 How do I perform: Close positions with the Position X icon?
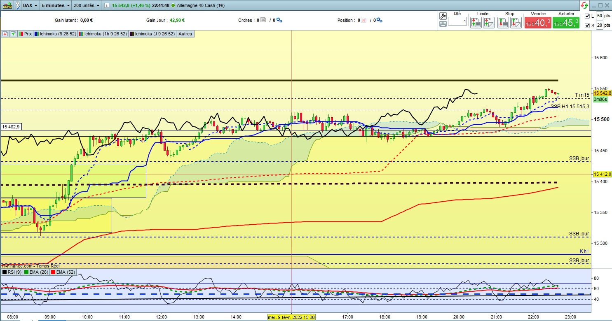tap(364, 20)
